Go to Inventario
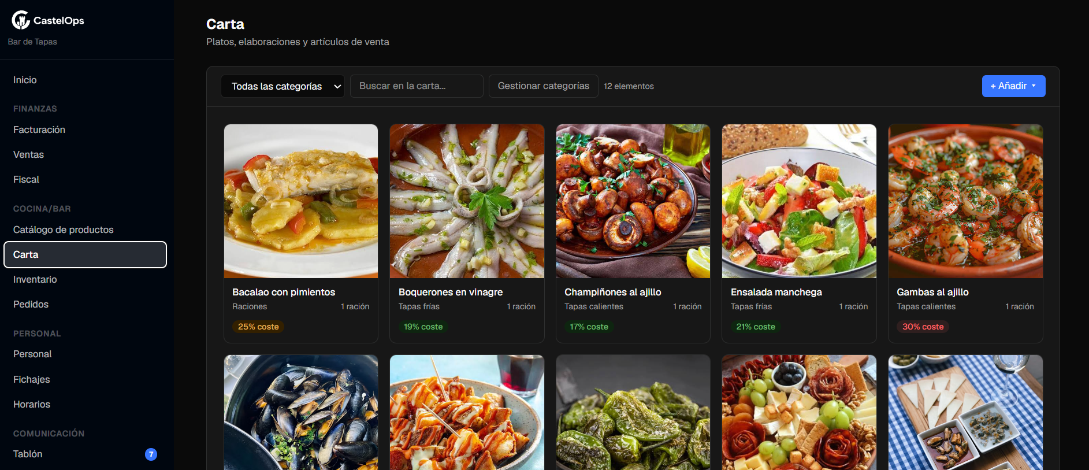The height and width of the screenshot is (470, 1089). tap(35, 279)
